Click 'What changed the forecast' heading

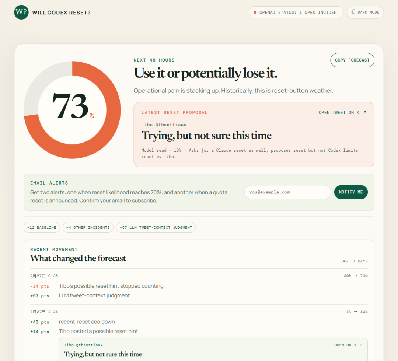coord(78,258)
